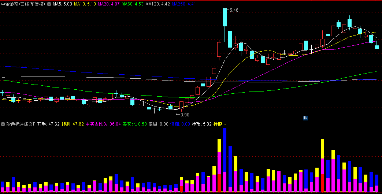Click the 财 financial marker icon
This screenshot has width=382, height=194.
305,118
